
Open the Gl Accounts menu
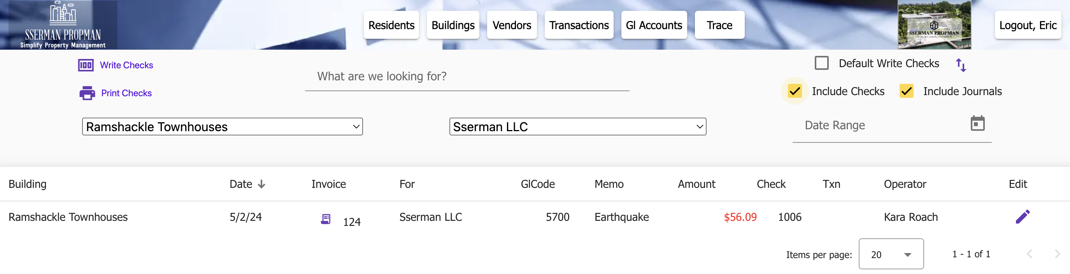click(x=654, y=25)
